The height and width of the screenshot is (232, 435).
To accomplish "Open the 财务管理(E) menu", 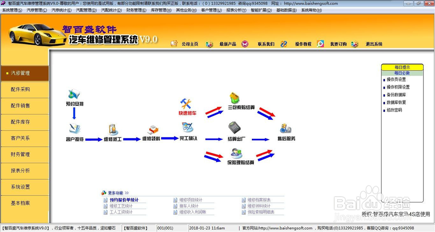I will [136, 10].
